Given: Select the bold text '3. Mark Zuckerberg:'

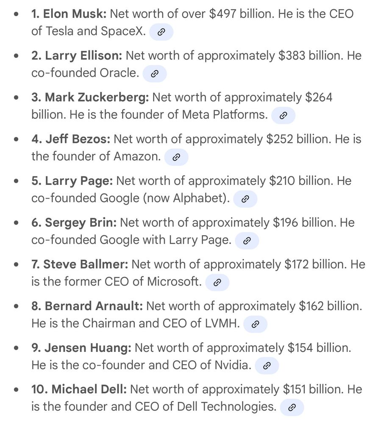Looking at the screenshot, I should 90,97.
